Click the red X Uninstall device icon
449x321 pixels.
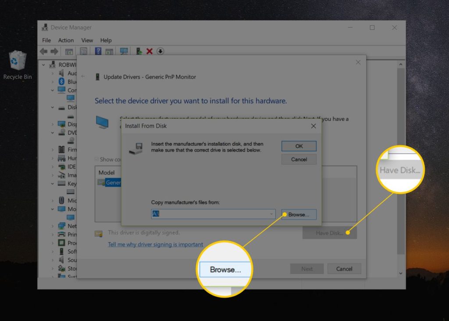coord(150,51)
